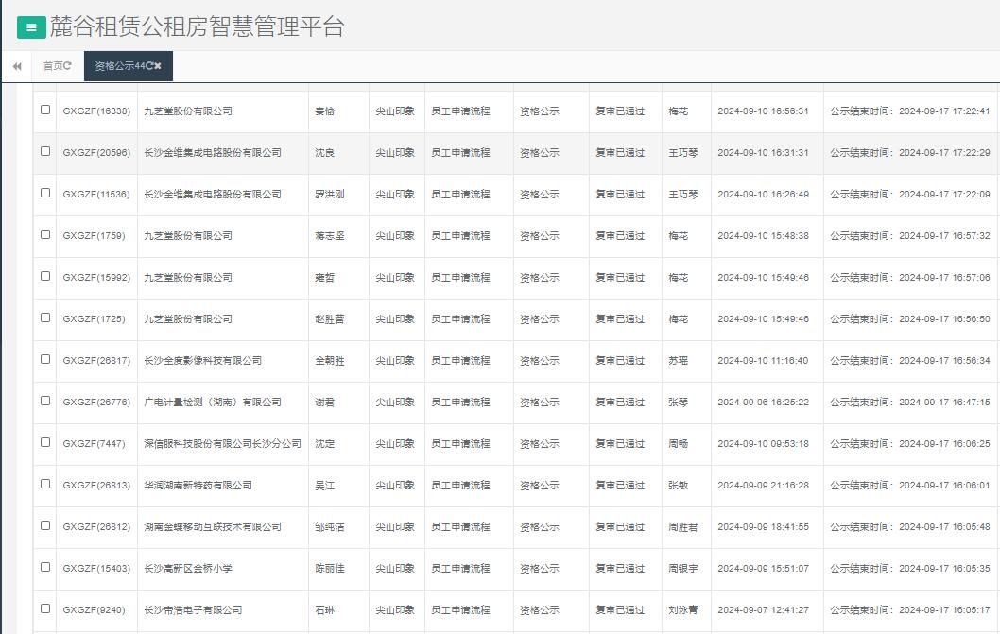Enable checkbox for 长沙帝浩电子有限公司 row

coord(44,610)
